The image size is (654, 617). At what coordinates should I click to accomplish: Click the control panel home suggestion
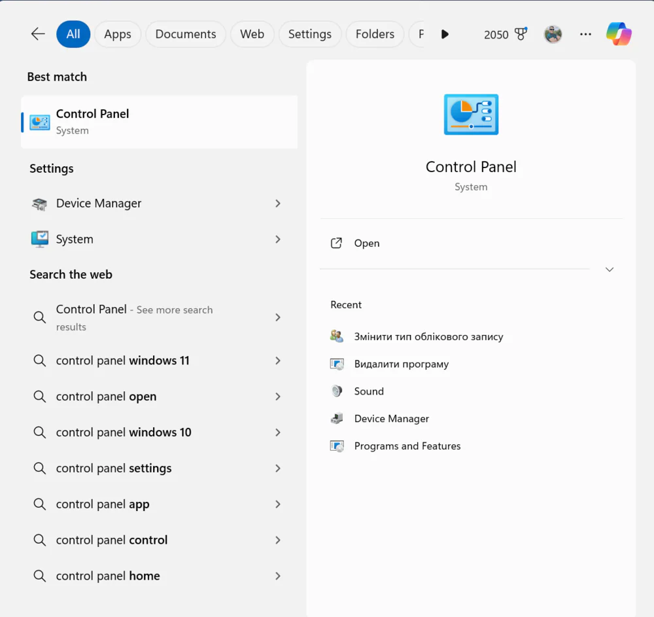tap(160, 576)
